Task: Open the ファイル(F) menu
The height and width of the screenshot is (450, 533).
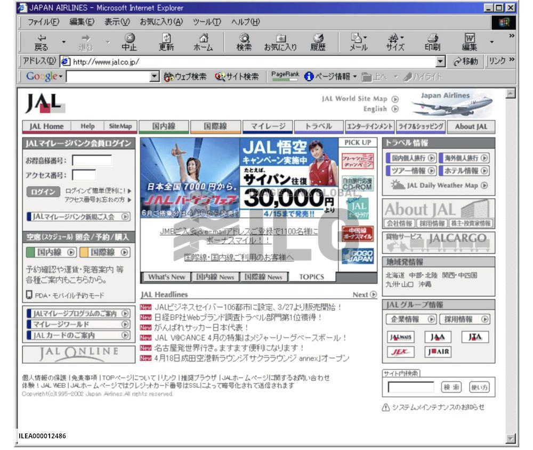Action: click(x=43, y=22)
